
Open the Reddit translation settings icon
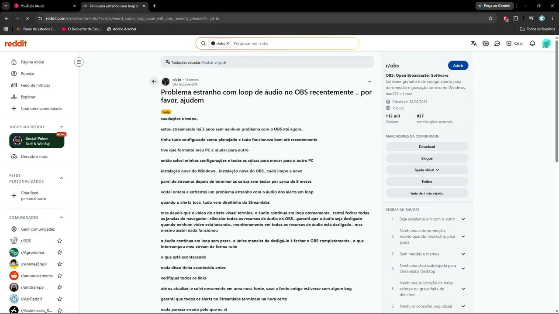[474, 44]
